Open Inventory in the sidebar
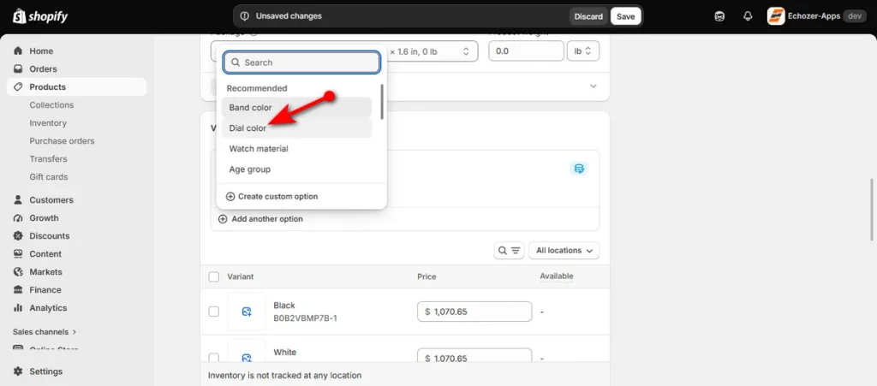Screen dimensions: 877x386 pos(48,123)
